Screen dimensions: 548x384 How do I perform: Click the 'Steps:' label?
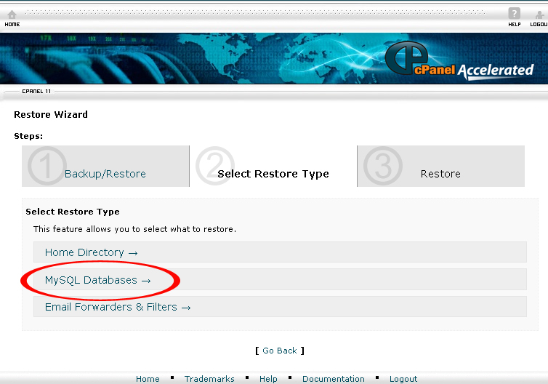coord(28,136)
